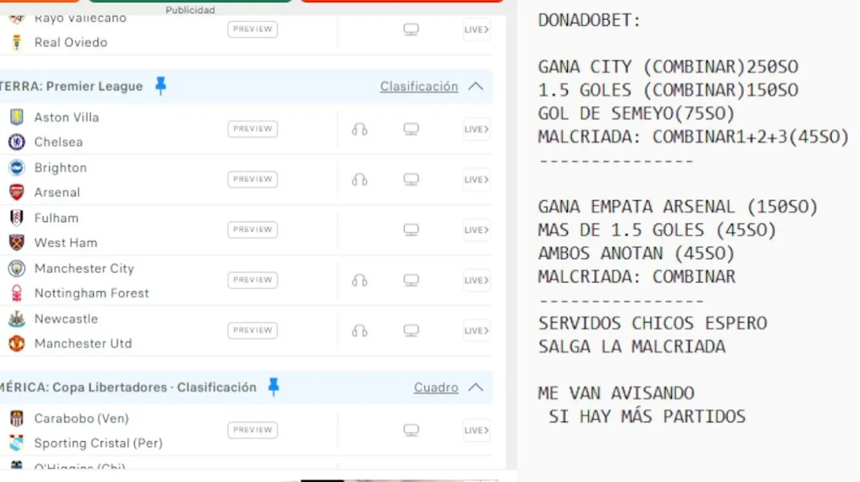Click the Nottingham Forest team name

92,293
